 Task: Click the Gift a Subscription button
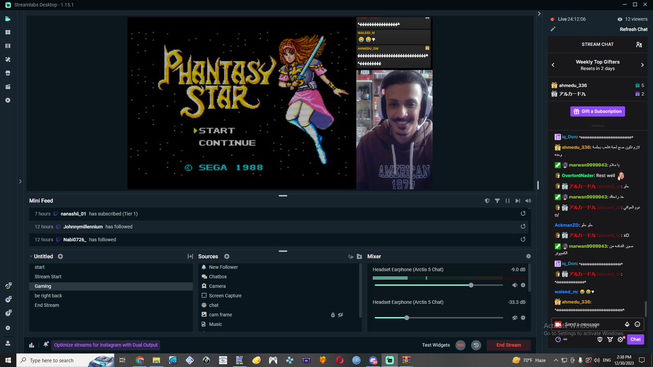[597, 111]
